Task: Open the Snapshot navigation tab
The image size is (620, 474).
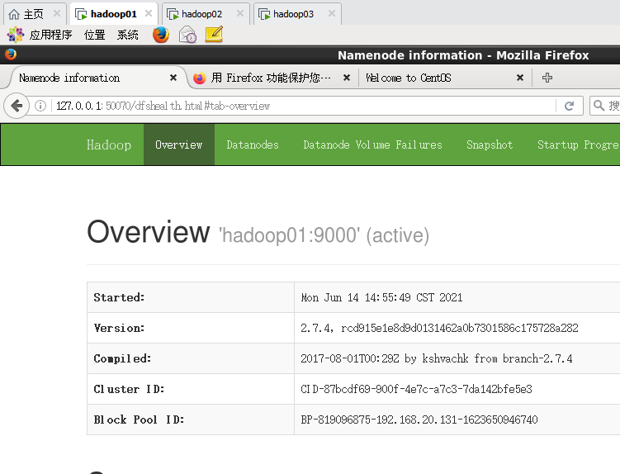Action: click(x=490, y=145)
